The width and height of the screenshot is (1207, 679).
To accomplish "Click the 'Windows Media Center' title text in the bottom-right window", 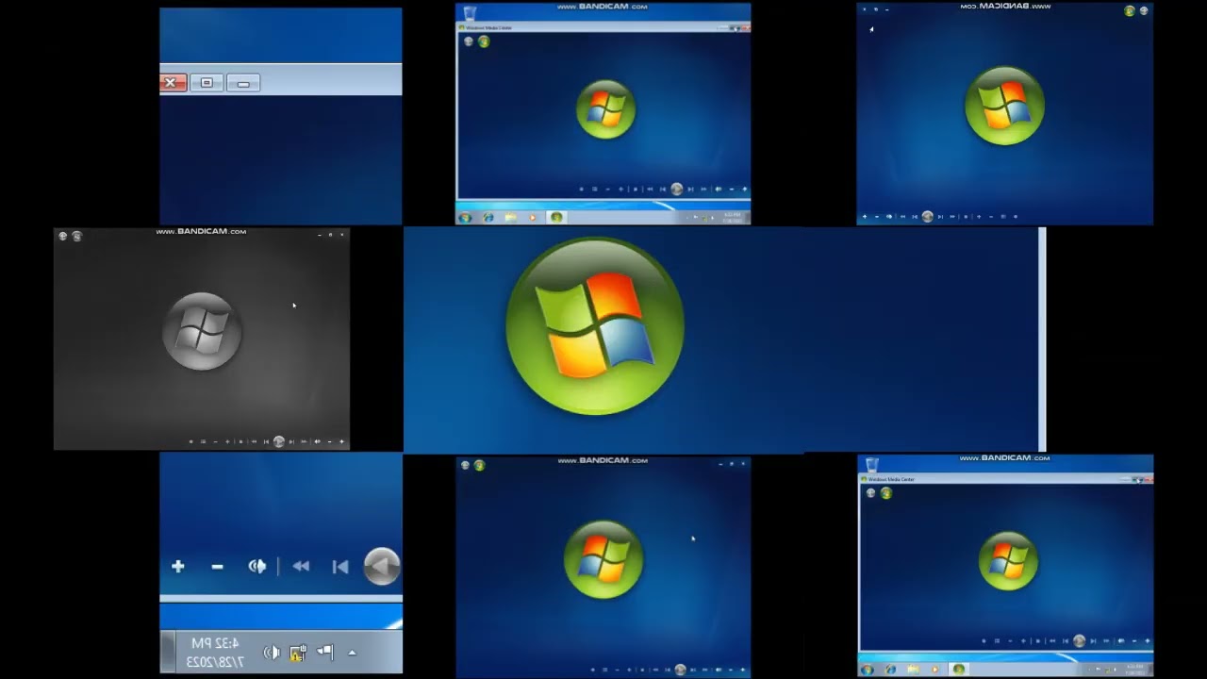I will 891,479.
